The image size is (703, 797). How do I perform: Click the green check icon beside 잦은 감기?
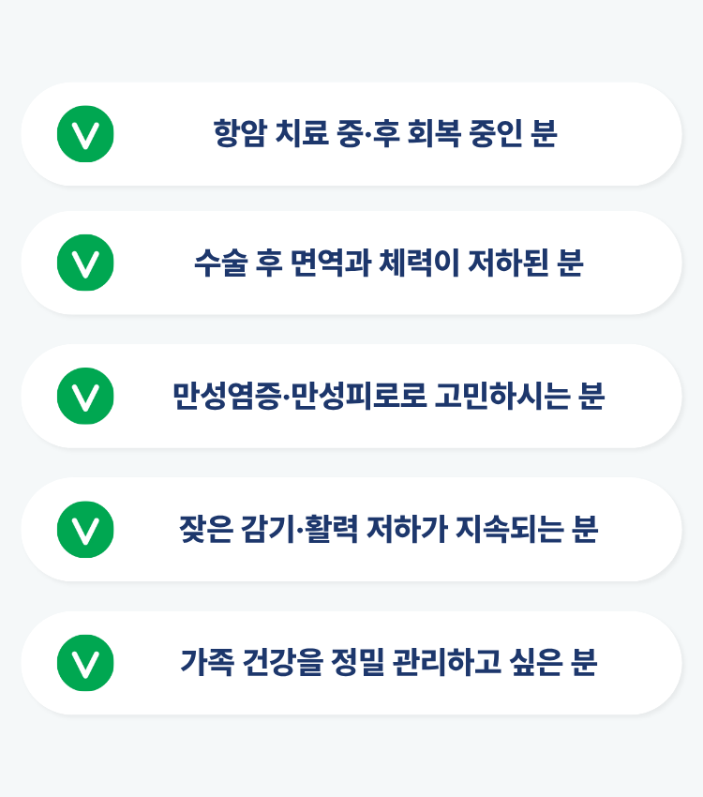tap(85, 530)
